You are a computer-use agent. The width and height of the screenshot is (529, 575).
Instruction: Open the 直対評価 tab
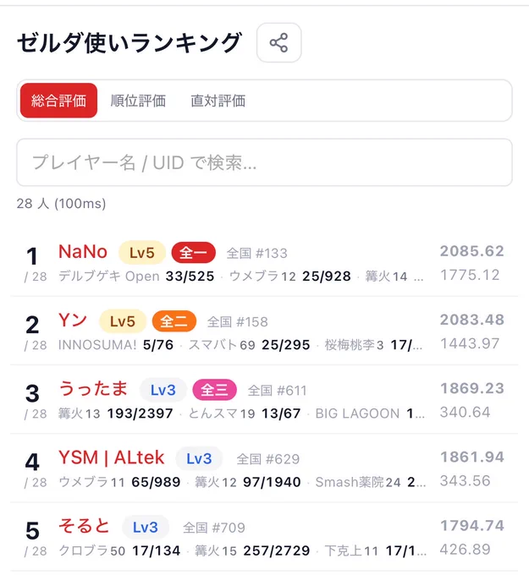[218, 101]
